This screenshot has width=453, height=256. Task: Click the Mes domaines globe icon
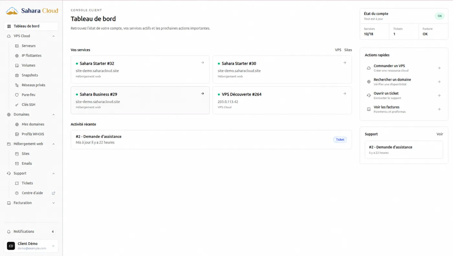click(x=17, y=124)
